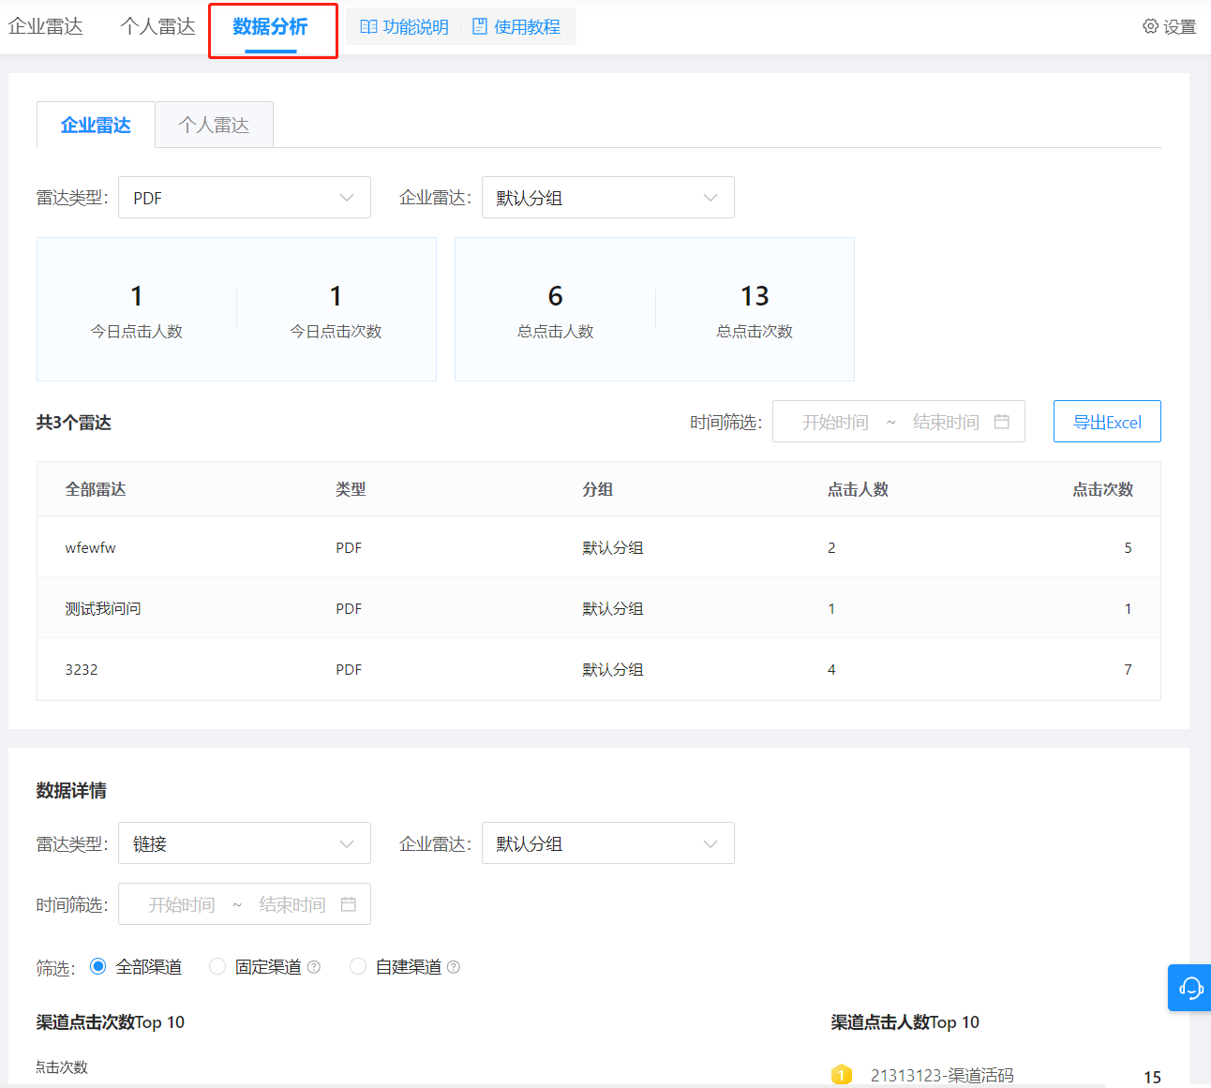This screenshot has height=1088, width=1211.
Task: Open the customer service headset icon
Action: 1190,988
